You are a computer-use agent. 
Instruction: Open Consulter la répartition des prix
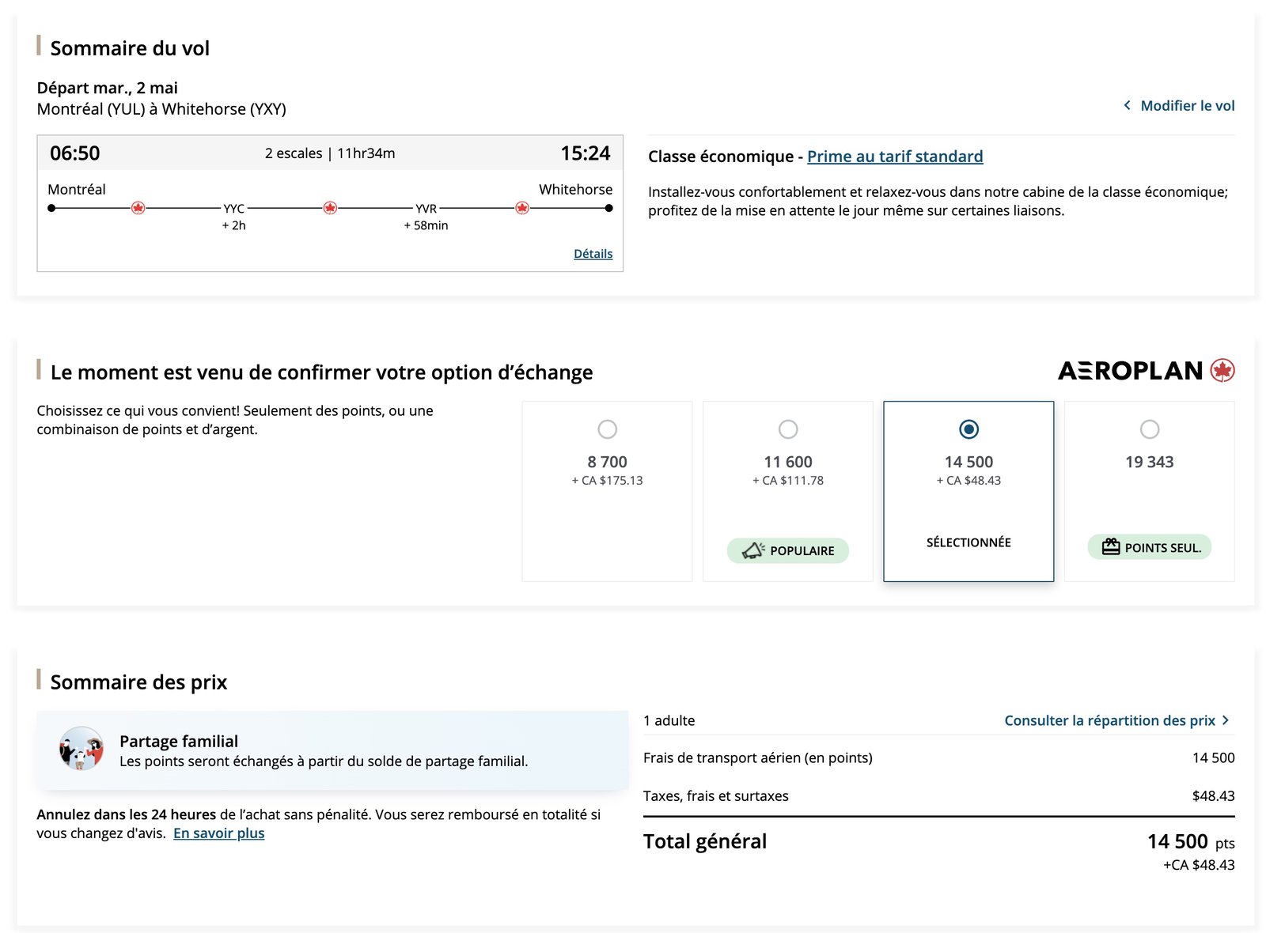coord(1109,720)
